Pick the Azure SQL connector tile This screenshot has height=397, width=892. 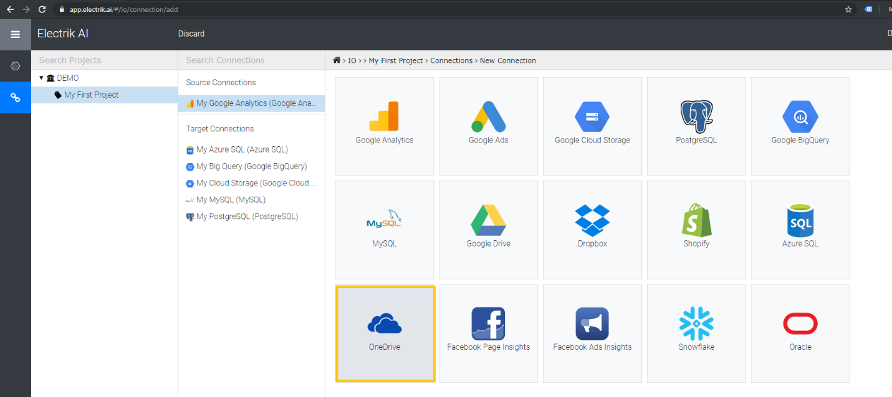coord(800,230)
